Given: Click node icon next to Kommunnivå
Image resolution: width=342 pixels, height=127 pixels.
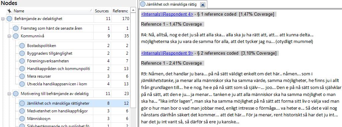Looking at the screenshot, I should 15,36.
